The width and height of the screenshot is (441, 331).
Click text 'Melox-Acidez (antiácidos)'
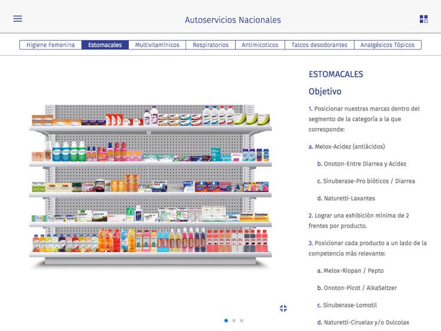[350, 146]
